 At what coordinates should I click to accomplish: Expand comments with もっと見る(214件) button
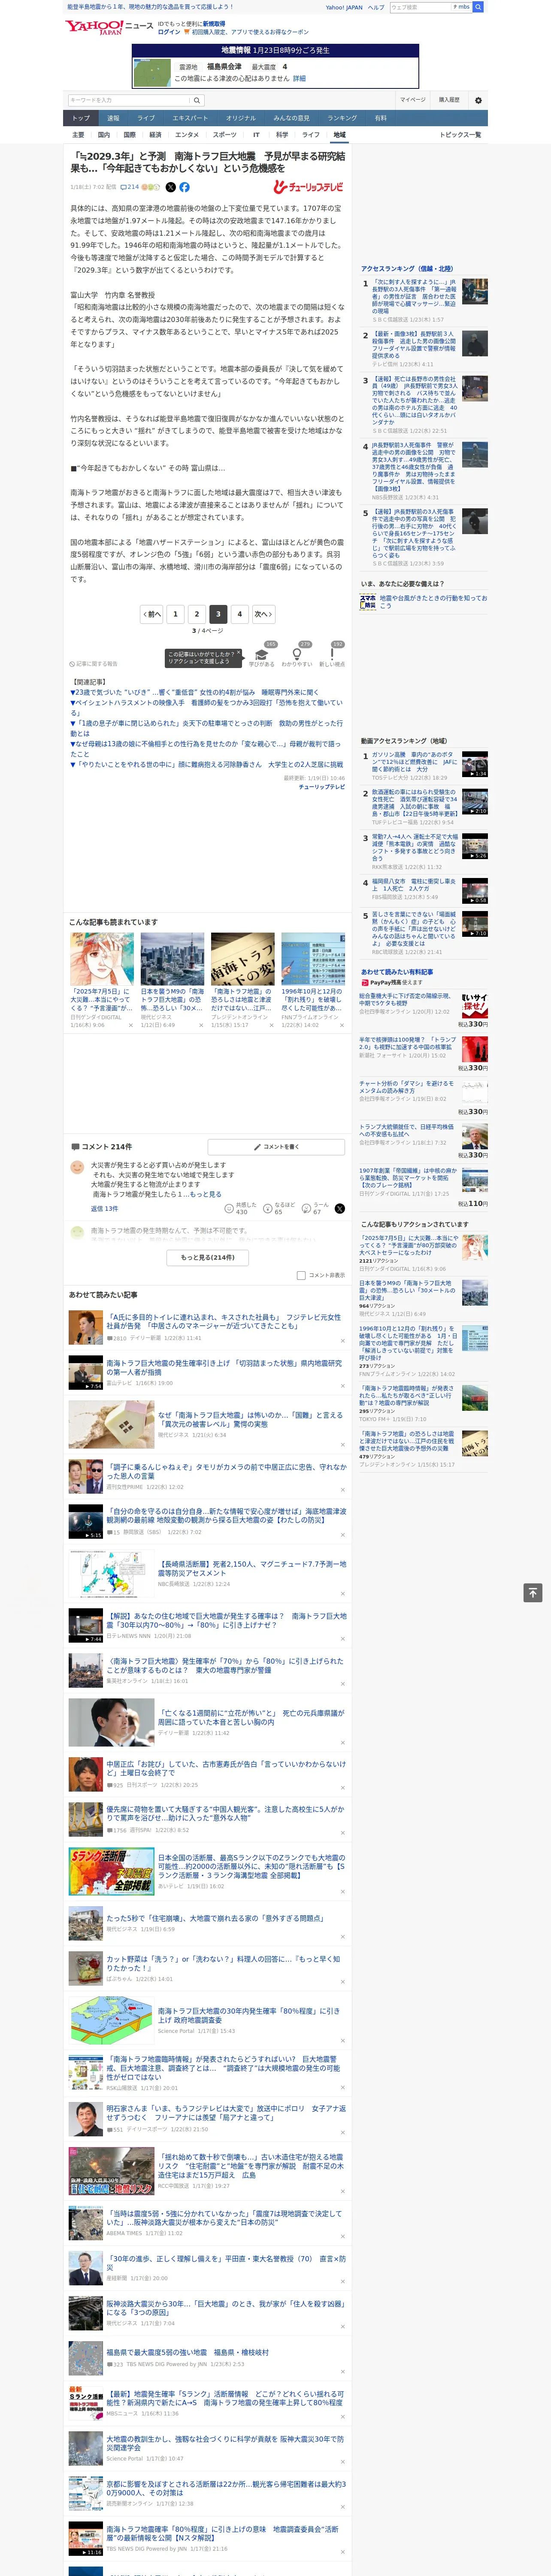208,1257
